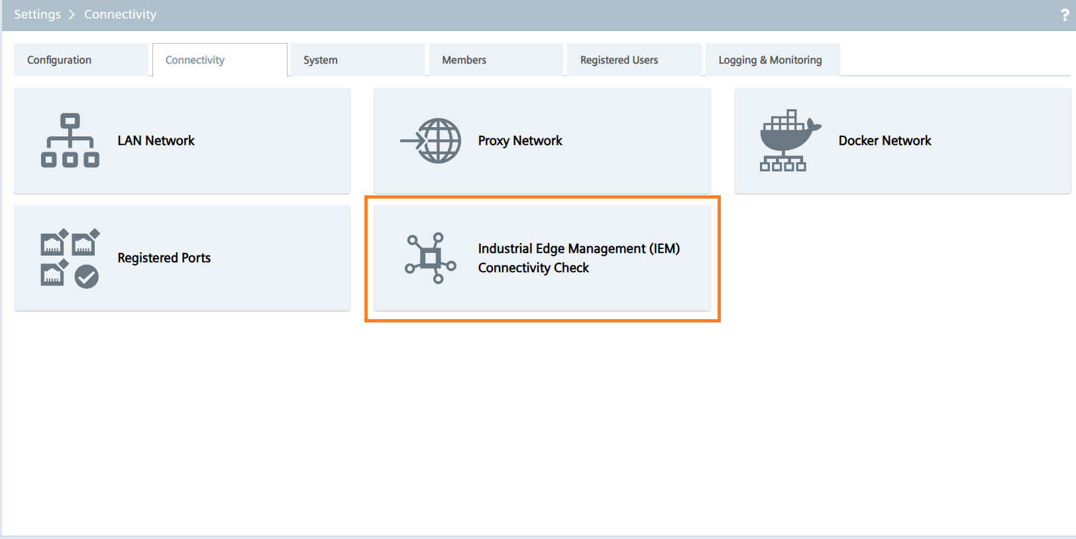This screenshot has width=1076, height=539.
Task: Open the LAN Network label
Action: pos(156,140)
